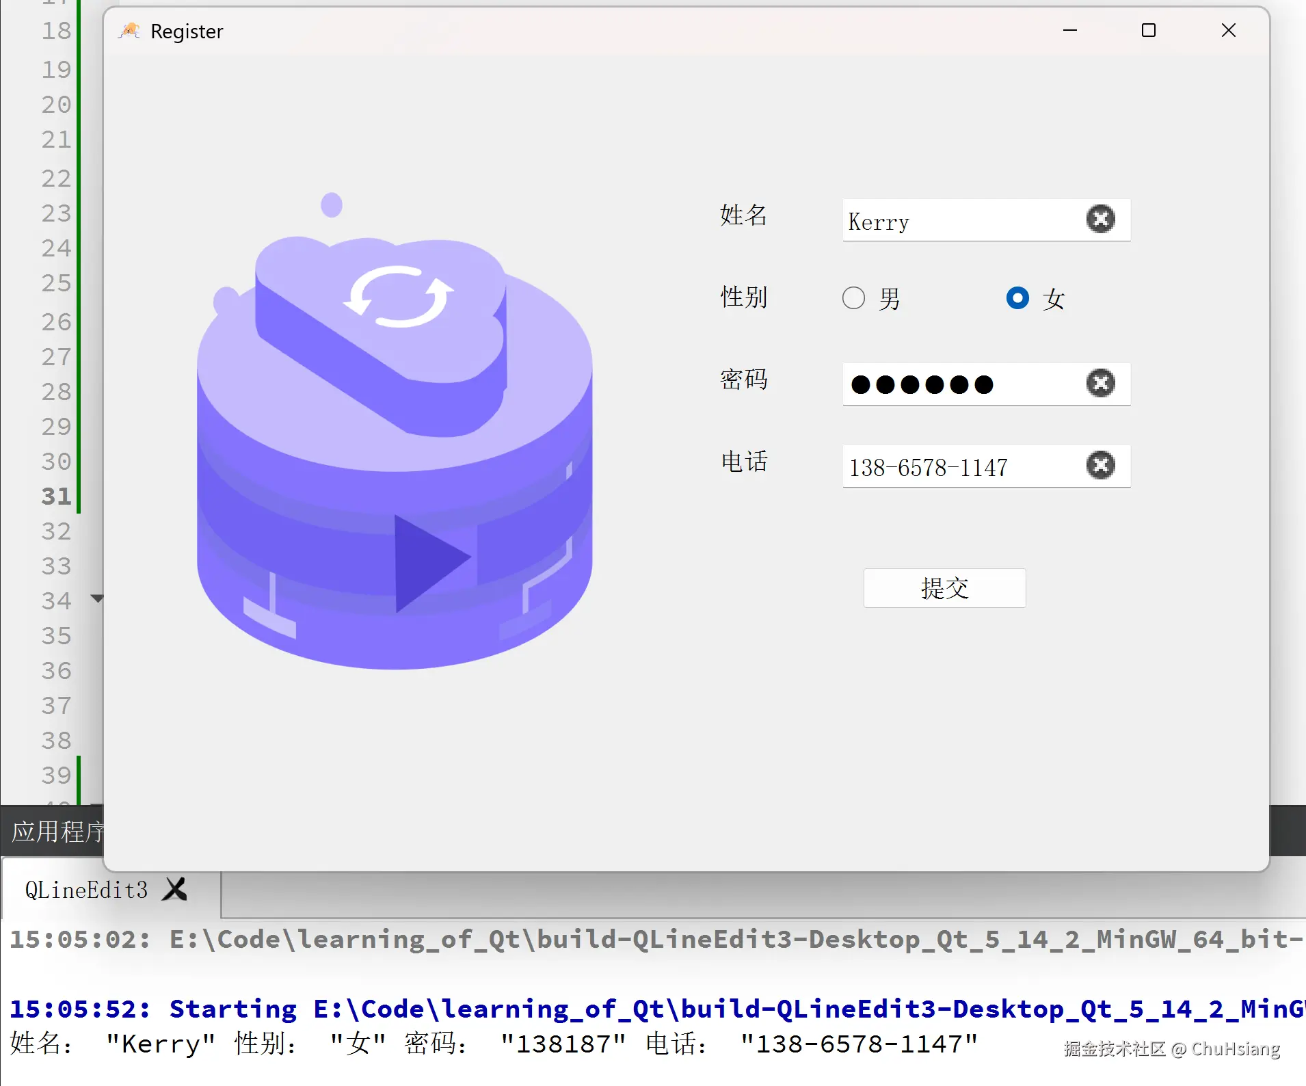
Task: Focus the 电话 phone input field
Action: pos(986,466)
